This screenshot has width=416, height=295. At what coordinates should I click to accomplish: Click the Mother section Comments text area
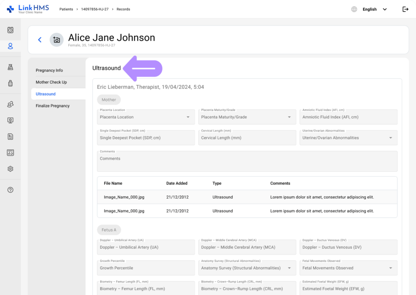point(247,161)
